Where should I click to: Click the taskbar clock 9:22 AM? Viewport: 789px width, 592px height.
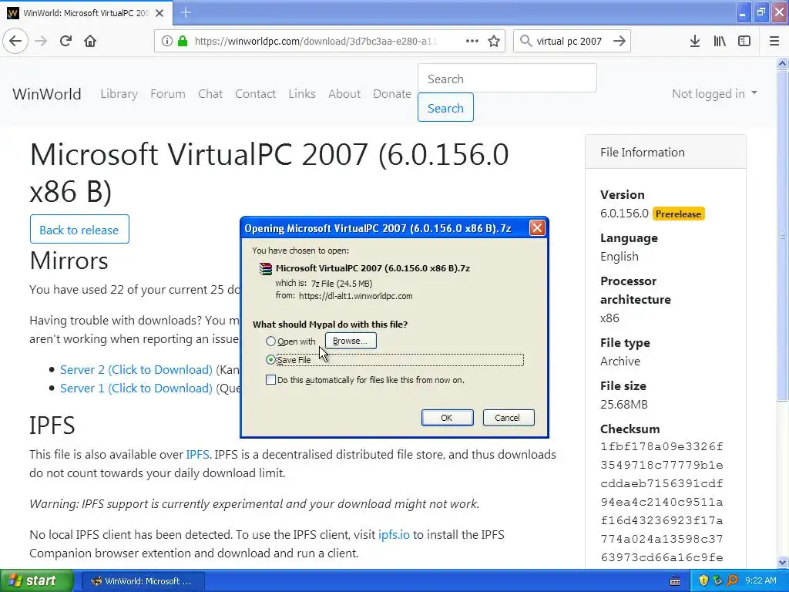pos(760,580)
